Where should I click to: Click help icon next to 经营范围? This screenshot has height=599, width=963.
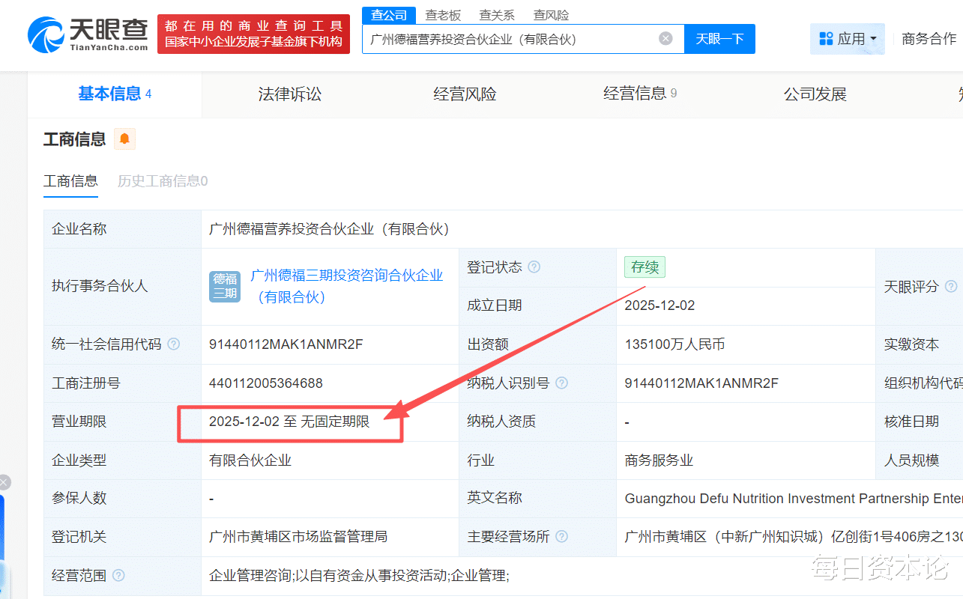[118, 576]
